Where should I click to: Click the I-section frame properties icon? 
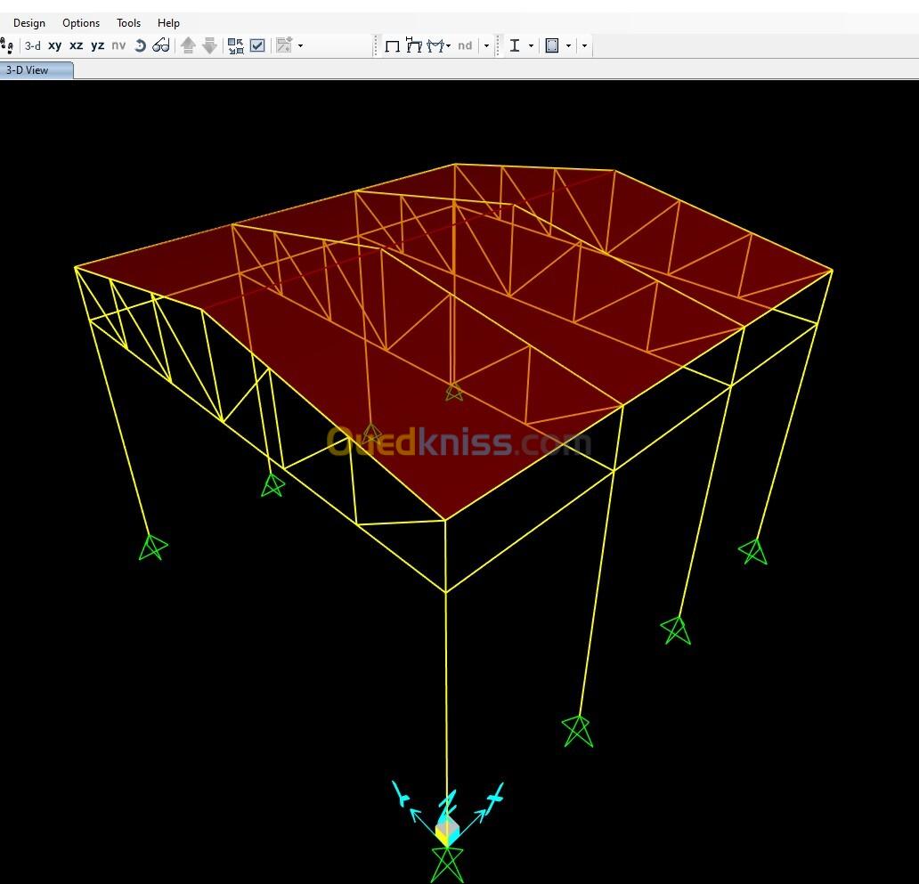tap(515, 45)
